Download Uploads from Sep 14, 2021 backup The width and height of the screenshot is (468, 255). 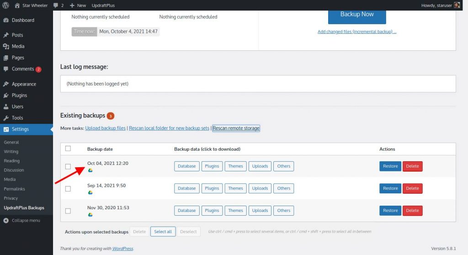[260, 188]
